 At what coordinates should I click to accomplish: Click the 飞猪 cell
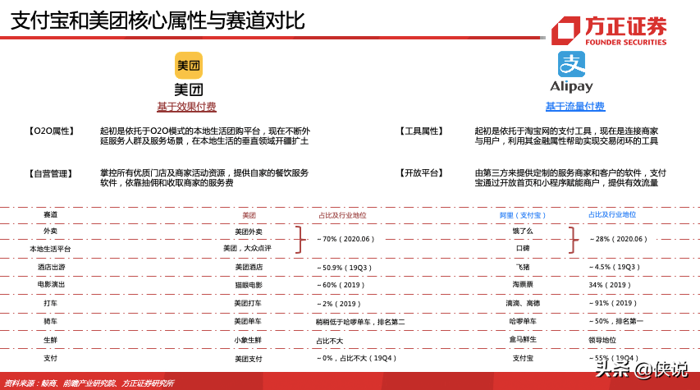(523, 267)
